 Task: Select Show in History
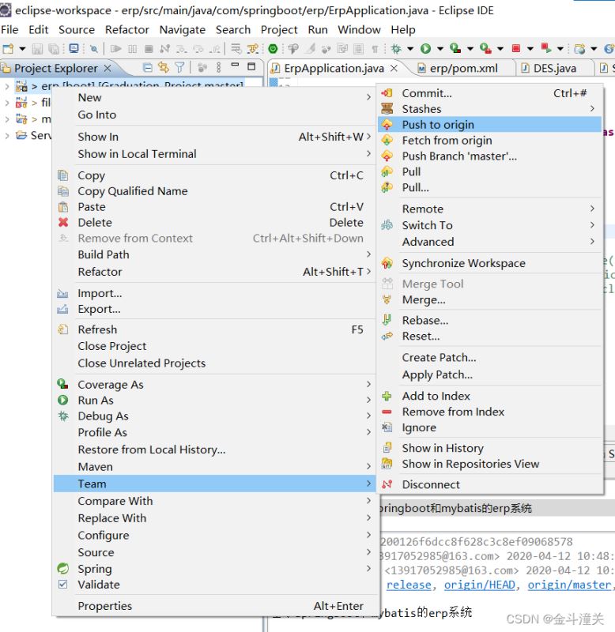point(490,448)
